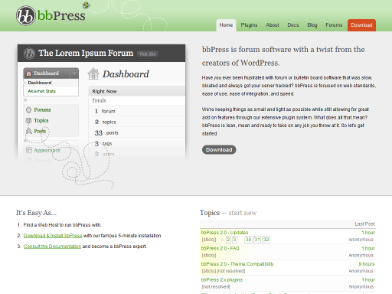This screenshot has width=392, height=294.
Task: Click the '33 posts' total row
Action: (137, 132)
